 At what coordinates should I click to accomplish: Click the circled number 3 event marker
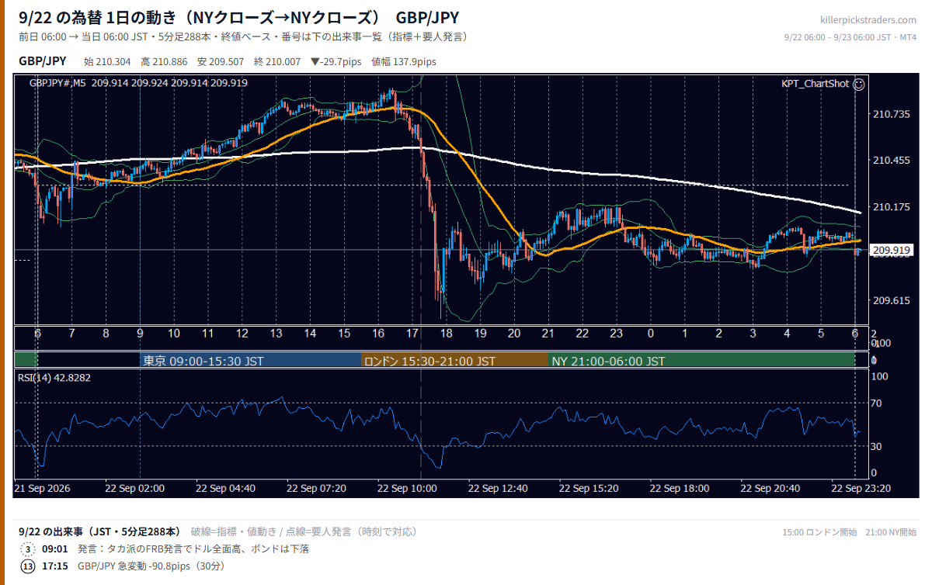pyautogui.click(x=28, y=549)
